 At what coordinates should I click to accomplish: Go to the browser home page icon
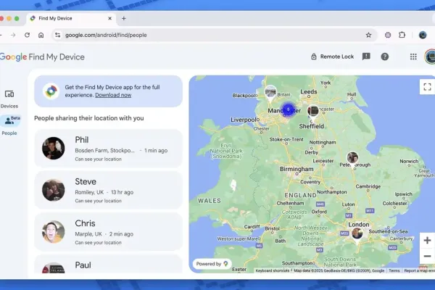point(41,35)
